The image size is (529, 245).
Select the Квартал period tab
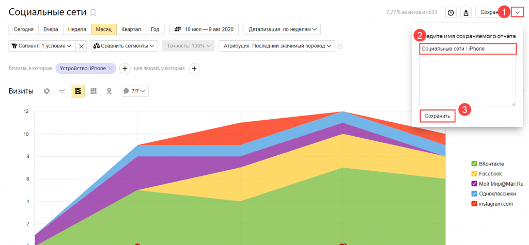click(131, 29)
